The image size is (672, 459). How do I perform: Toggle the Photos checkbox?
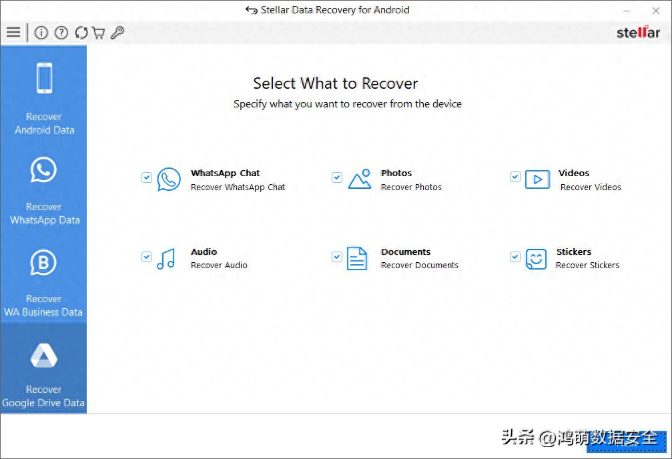click(337, 177)
